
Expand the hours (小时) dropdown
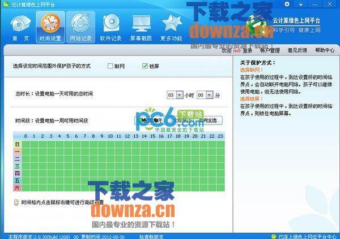[180, 95]
